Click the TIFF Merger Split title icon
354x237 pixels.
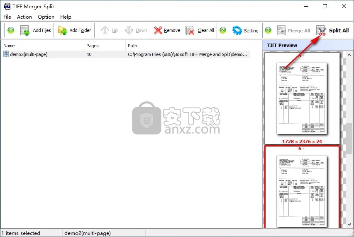point(7,6)
